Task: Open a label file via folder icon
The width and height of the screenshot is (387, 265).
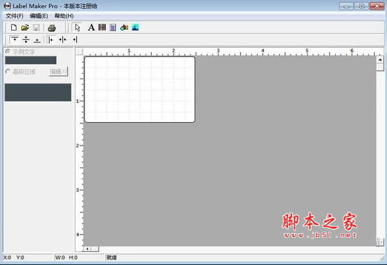Action: [x=25, y=27]
